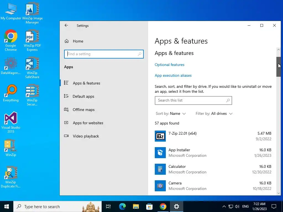
Task: Open the Filter by All drives dropdown
Action: click(214, 113)
